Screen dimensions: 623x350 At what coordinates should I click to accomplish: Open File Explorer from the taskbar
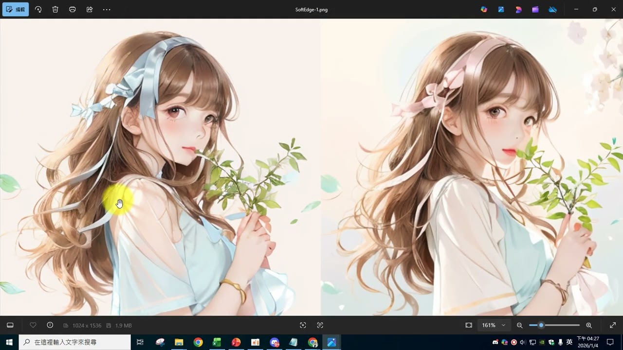tap(179, 342)
